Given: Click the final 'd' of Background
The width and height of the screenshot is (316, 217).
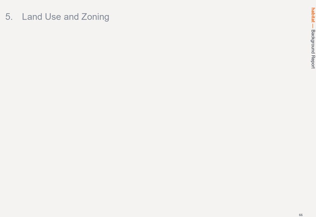Looking at the screenshot, I should point(313,53).
